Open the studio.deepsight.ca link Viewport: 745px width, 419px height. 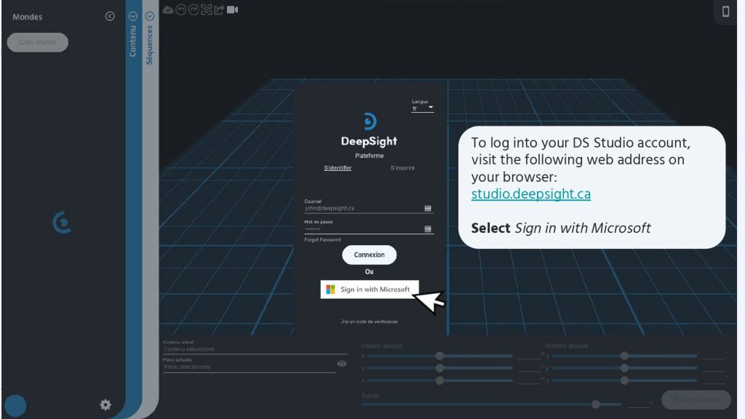tap(530, 193)
